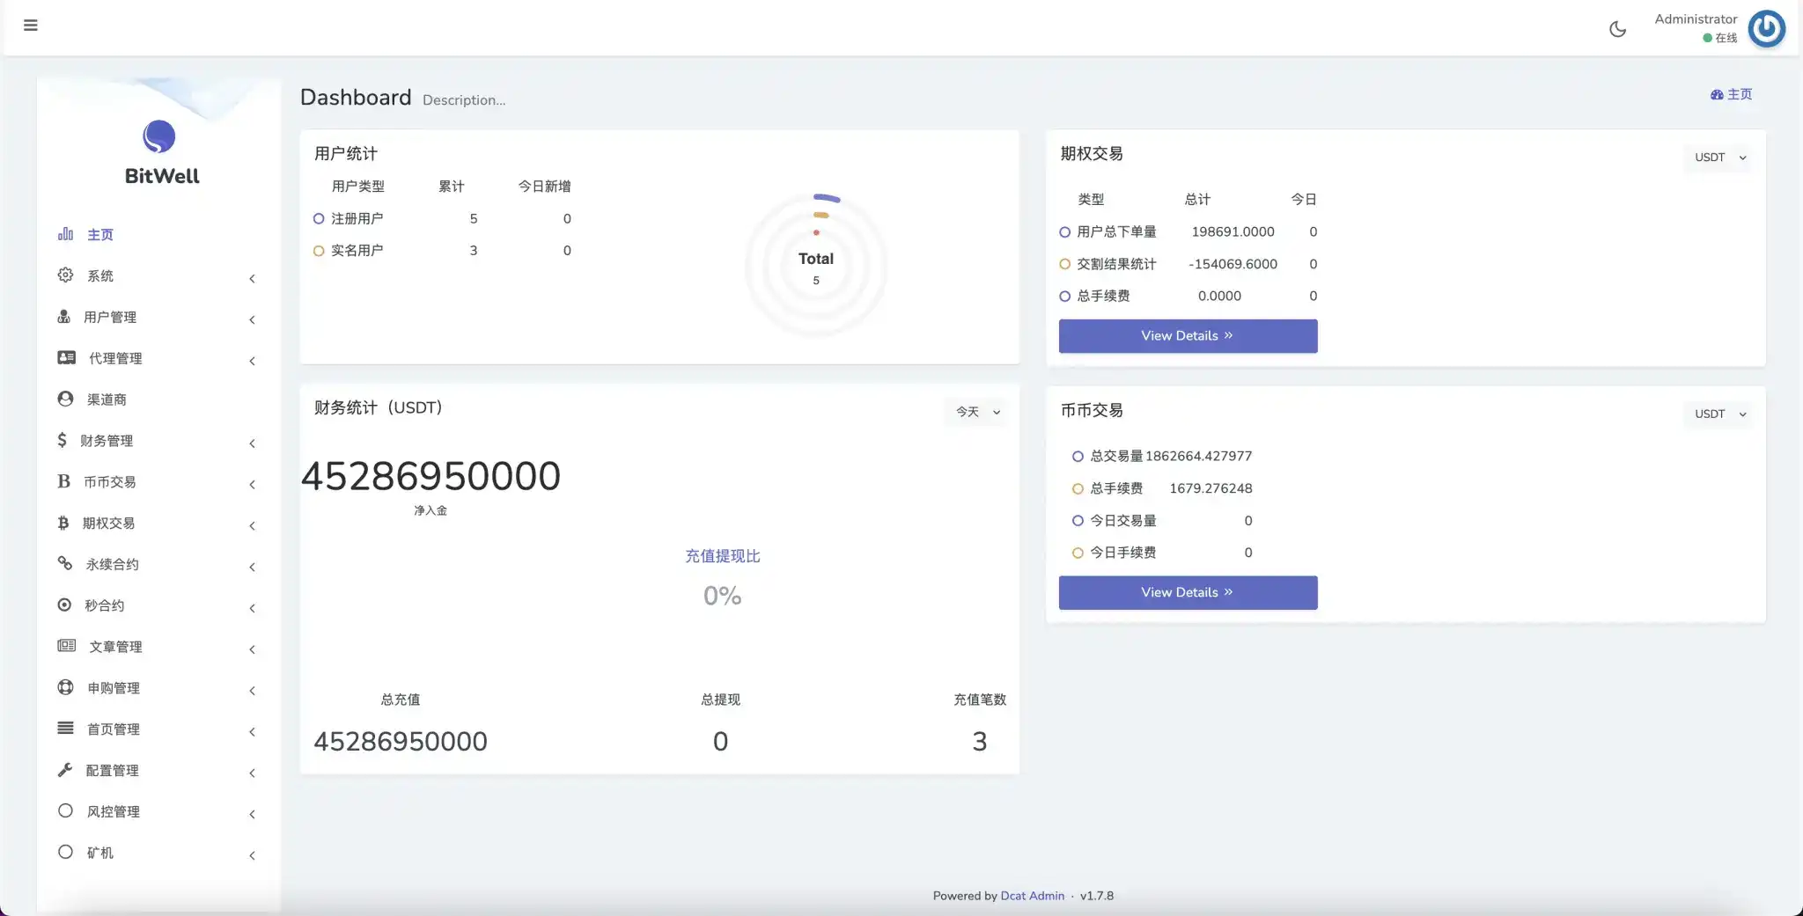Click the hamburger menu icon

tap(31, 26)
